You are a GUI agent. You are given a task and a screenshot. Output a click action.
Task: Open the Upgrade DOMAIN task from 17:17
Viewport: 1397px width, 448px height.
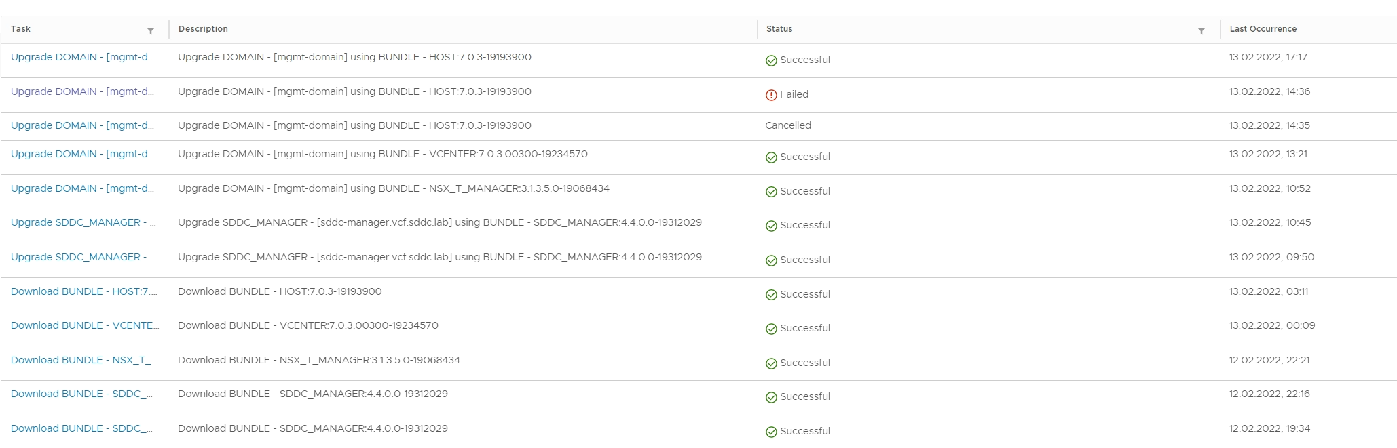(82, 57)
